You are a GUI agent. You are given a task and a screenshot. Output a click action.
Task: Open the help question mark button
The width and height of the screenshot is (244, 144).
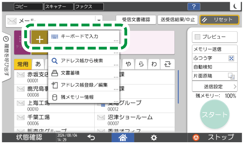click(194, 6)
